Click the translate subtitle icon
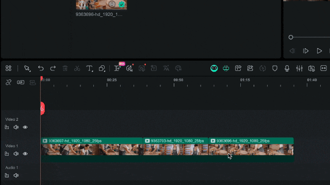330x185 pixels. coord(166,68)
